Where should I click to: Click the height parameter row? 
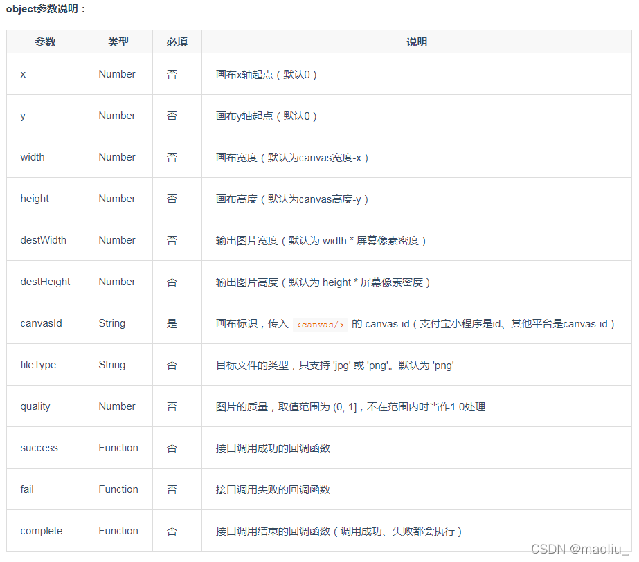pyautogui.click(x=35, y=198)
